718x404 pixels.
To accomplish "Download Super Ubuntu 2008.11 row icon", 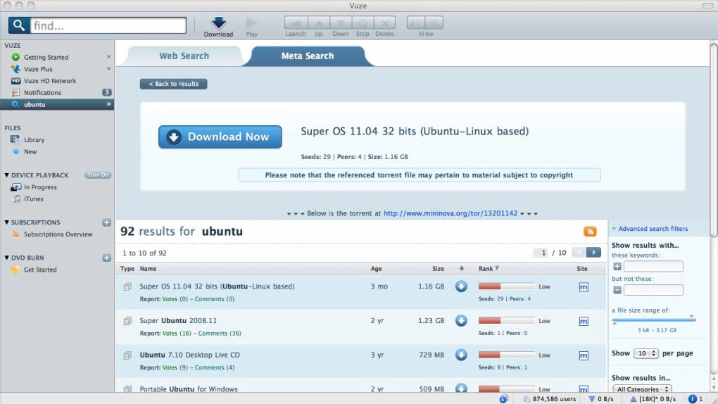I will point(461,321).
